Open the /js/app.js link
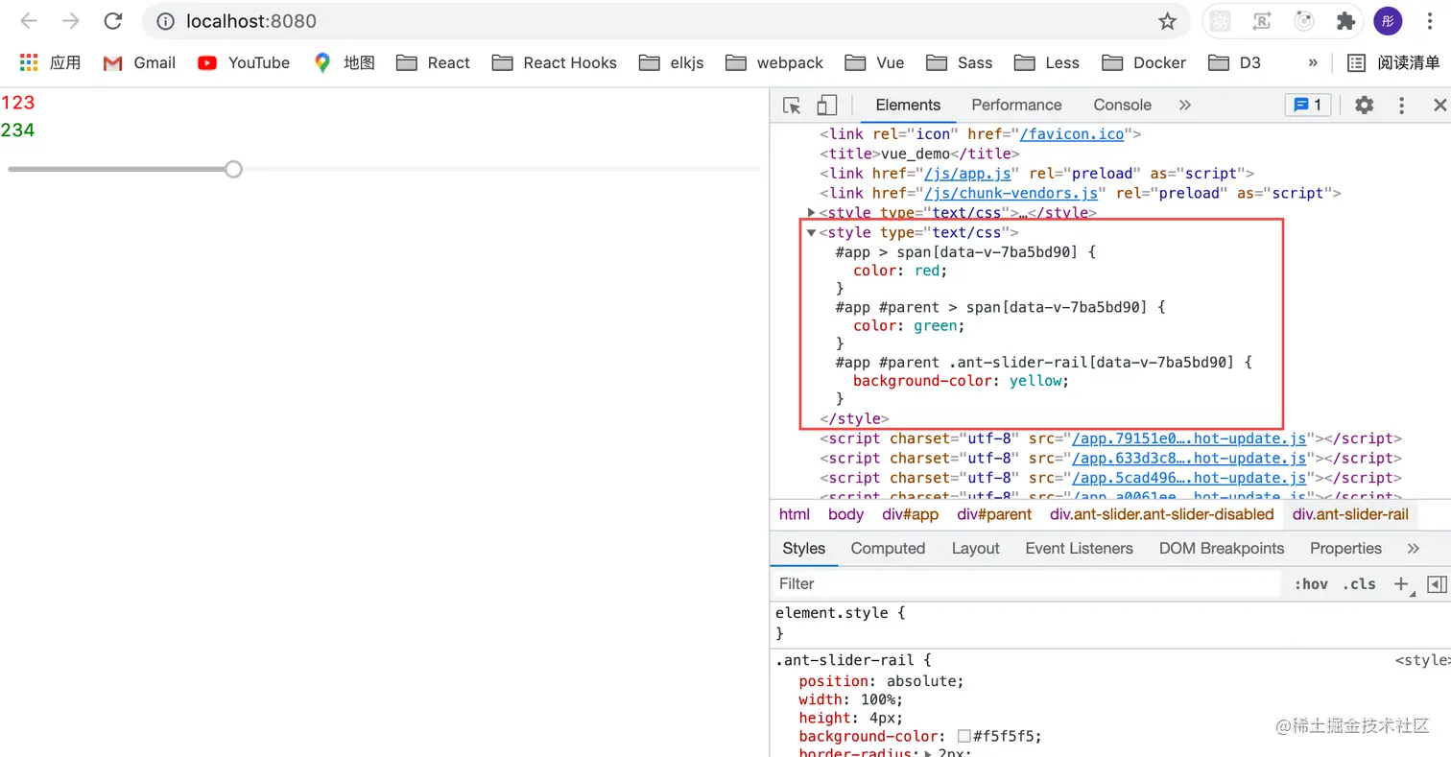1451x757 pixels. tap(965, 174)
